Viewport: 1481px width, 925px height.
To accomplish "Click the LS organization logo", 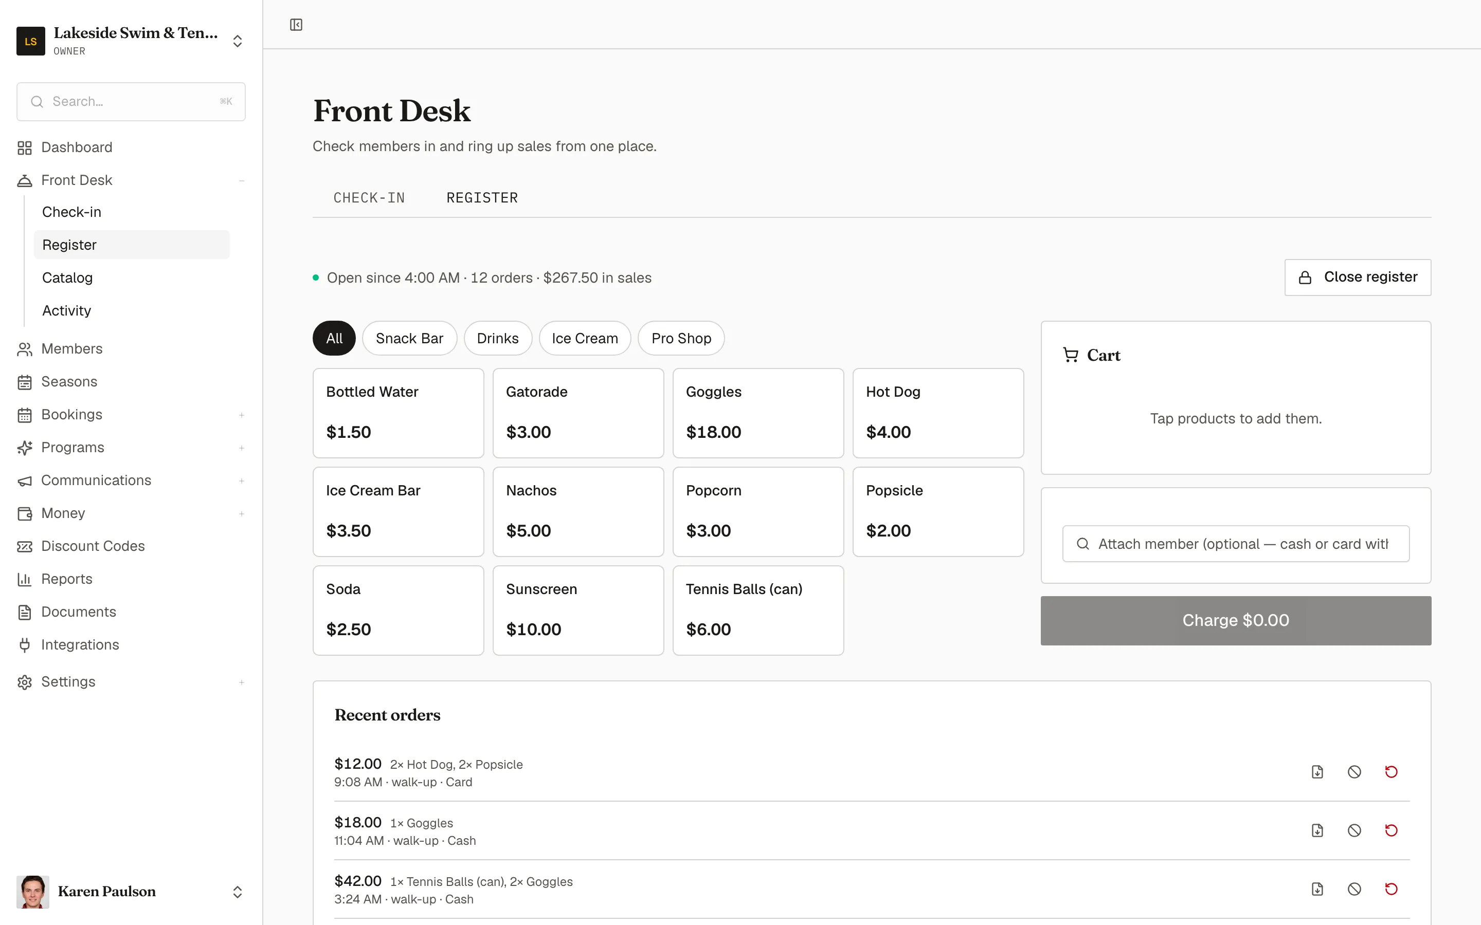I will pos(31,41).
